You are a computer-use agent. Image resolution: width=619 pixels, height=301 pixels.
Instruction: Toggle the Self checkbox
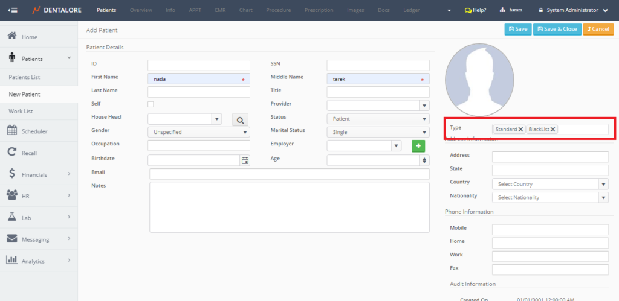point(151,104)
